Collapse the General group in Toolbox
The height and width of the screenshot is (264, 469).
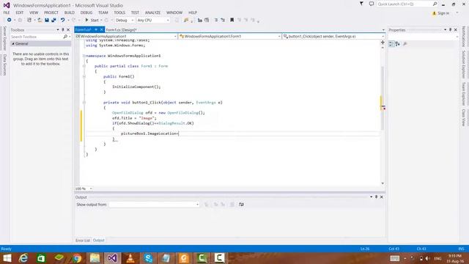(13, 44)
